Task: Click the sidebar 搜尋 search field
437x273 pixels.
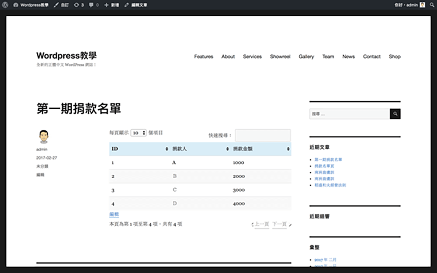Action: click(x=350, y=114)
